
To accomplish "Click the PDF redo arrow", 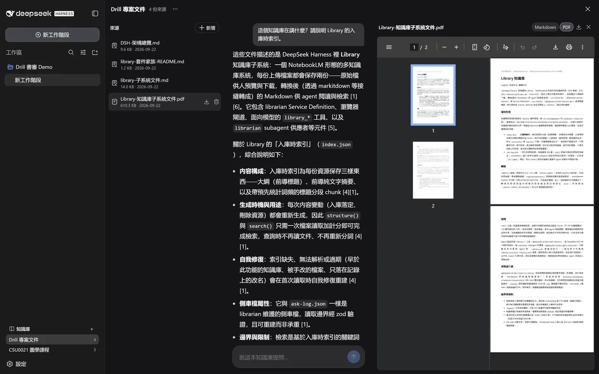I will pyautogui.click(x=534, y=47).
